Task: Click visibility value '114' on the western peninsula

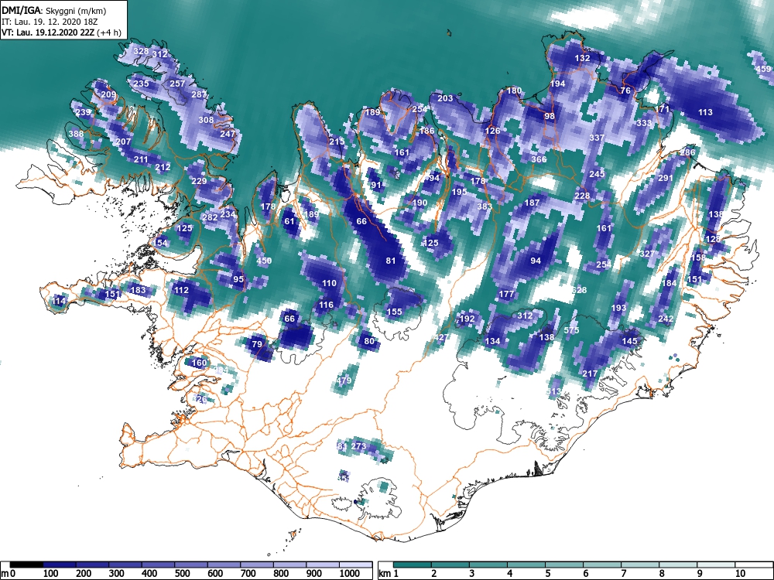Action: pos(58,301)
